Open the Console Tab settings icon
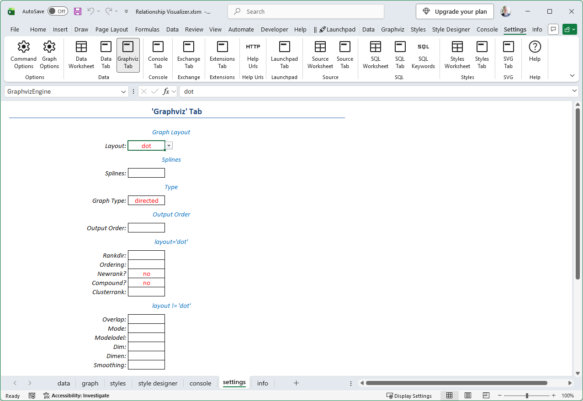The image size is (583, 401). click(x=158, y=47)
